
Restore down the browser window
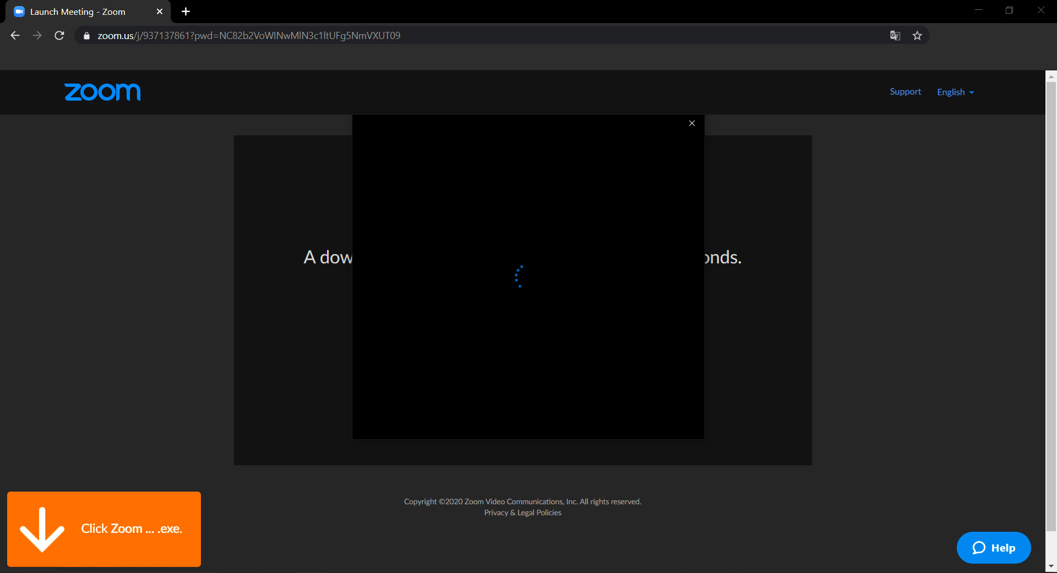tap(1009, 10)
